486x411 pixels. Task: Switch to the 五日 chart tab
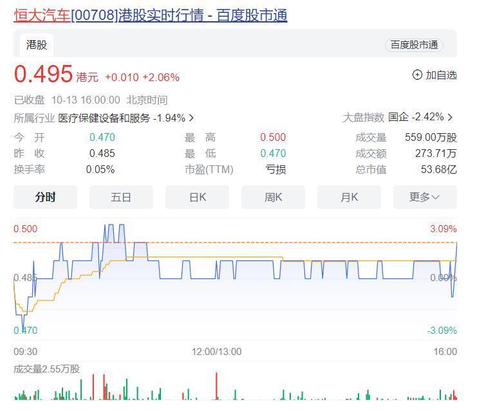pos(121,197)
